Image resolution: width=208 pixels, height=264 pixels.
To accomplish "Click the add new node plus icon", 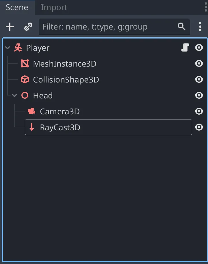I will (10, 27).
